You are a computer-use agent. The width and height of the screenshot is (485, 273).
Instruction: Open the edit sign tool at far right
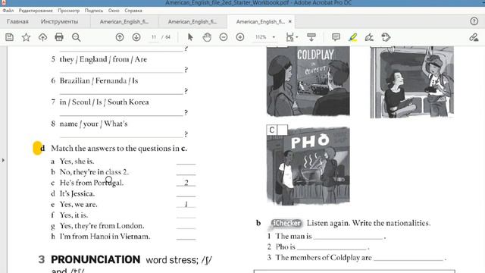(474, 37)
